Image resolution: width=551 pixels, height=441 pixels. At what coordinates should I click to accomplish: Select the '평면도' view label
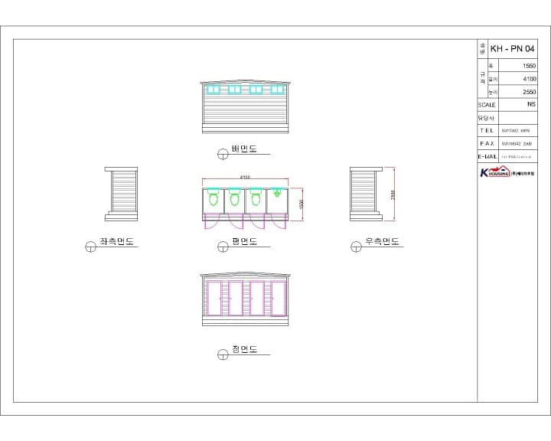(x=244, y=241)
